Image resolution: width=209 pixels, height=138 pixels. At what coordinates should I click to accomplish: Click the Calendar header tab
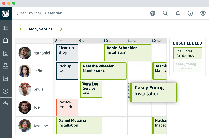click(53, 13)
